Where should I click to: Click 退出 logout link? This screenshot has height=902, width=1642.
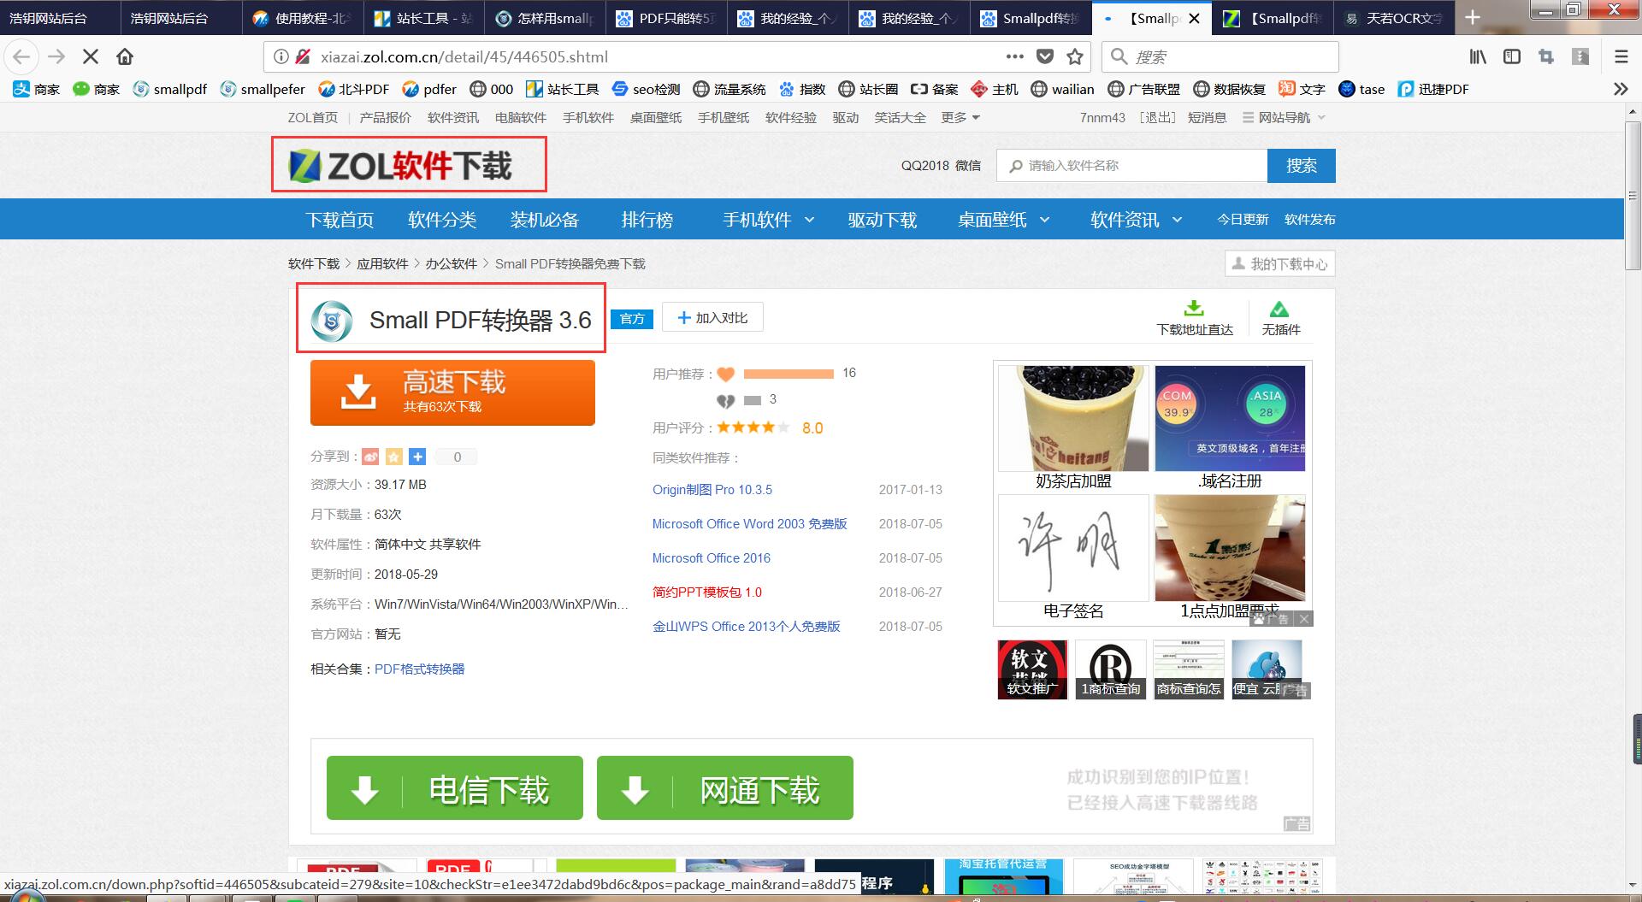tap(1157, 117)
